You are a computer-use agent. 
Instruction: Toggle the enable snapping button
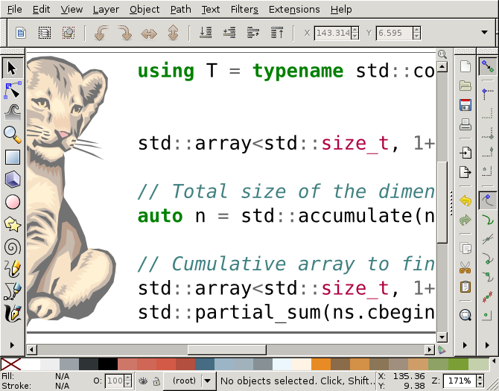point(488,67)
